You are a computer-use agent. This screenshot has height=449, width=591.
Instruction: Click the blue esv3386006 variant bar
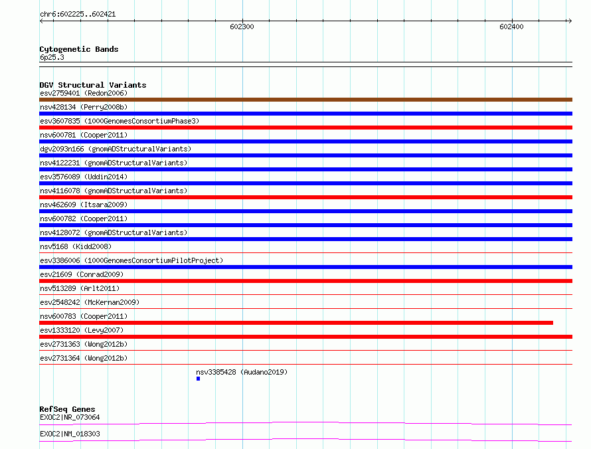pyautogui.click(x=305, y=267)
